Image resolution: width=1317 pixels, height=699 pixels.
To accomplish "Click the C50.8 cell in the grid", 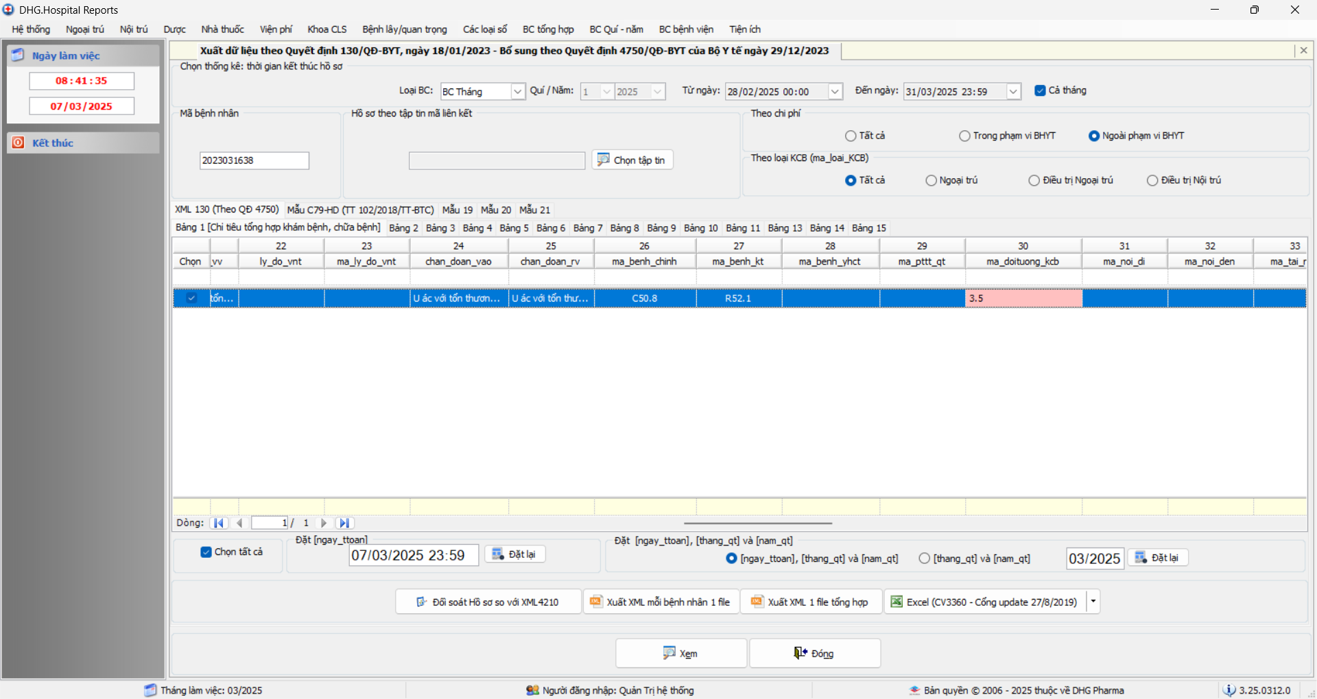I will (645, 298).
